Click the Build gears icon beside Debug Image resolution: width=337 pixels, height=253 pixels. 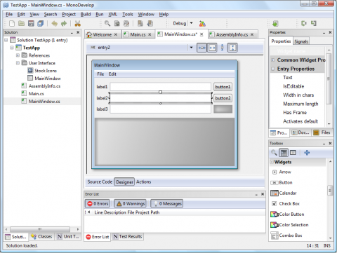coord(202,23)
